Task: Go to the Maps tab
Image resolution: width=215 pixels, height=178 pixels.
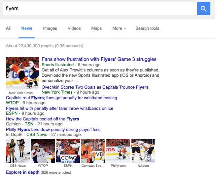Action: [x=96, y=28]
